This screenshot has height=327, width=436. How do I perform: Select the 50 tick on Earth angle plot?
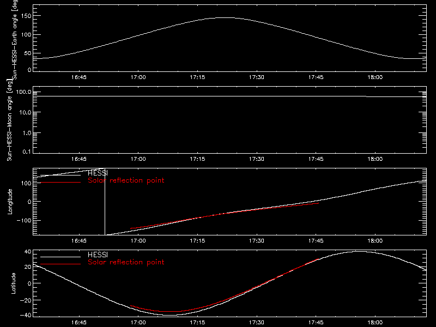coord(28,53)
